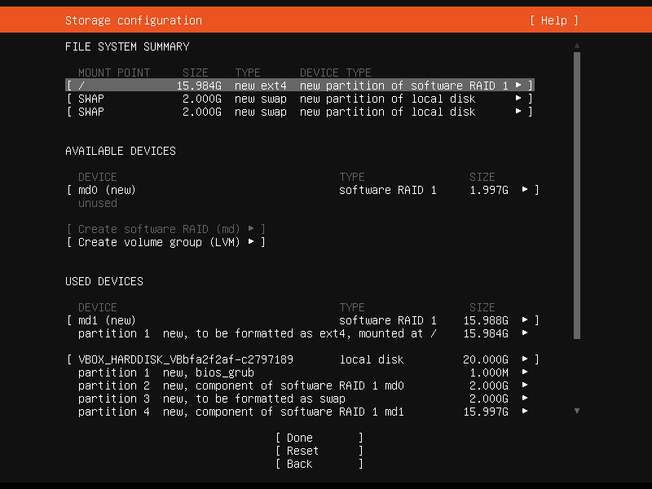
Task: Select md1 partition 1 mounted at /
Action: pos(302,333)
